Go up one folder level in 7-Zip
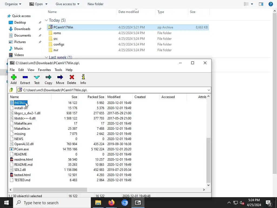 pyautogui.click(x=11, y=90)
